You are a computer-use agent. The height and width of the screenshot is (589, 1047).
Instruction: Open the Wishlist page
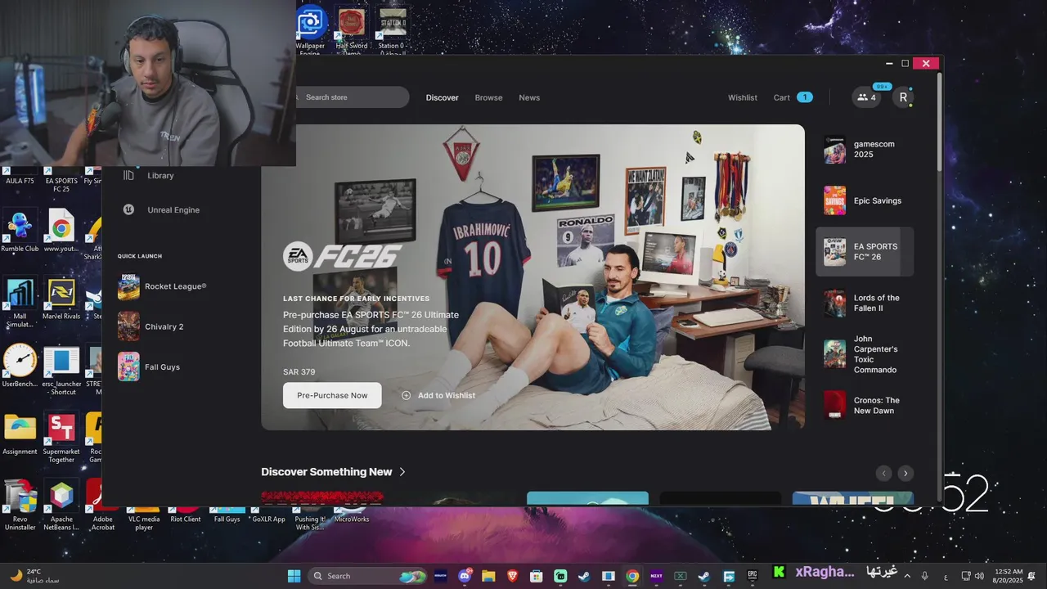click(743, 98)
